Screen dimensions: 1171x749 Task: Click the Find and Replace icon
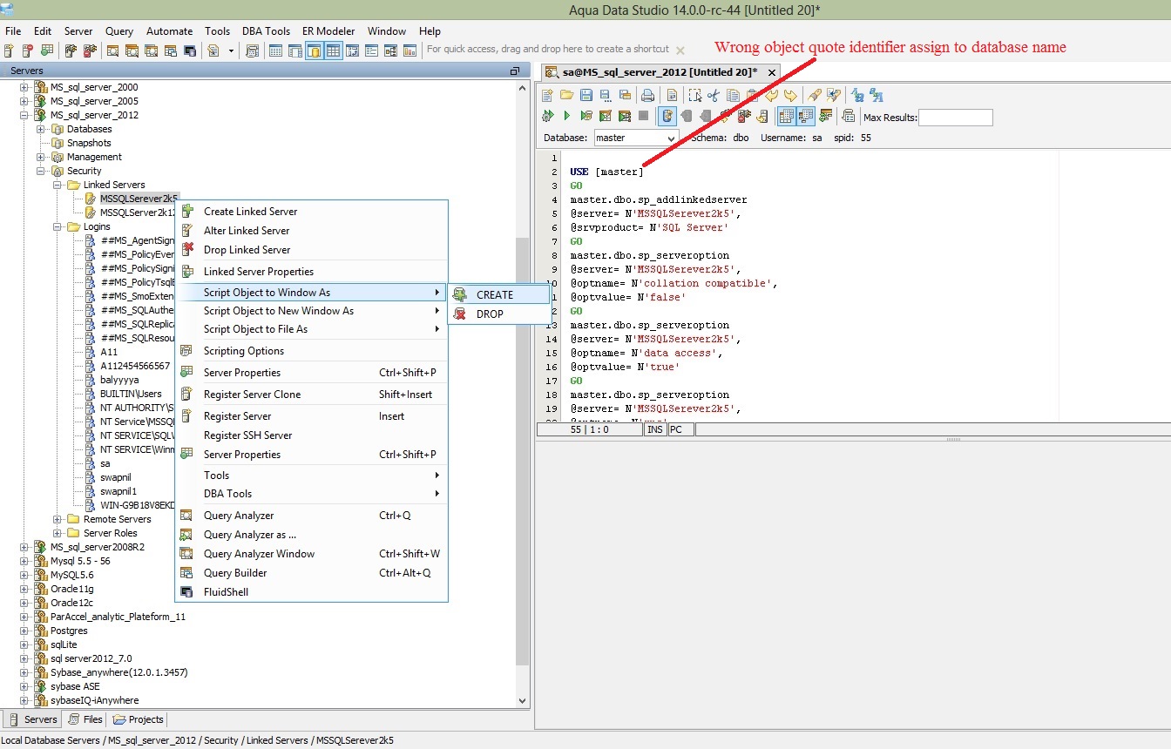pos(834,96)
